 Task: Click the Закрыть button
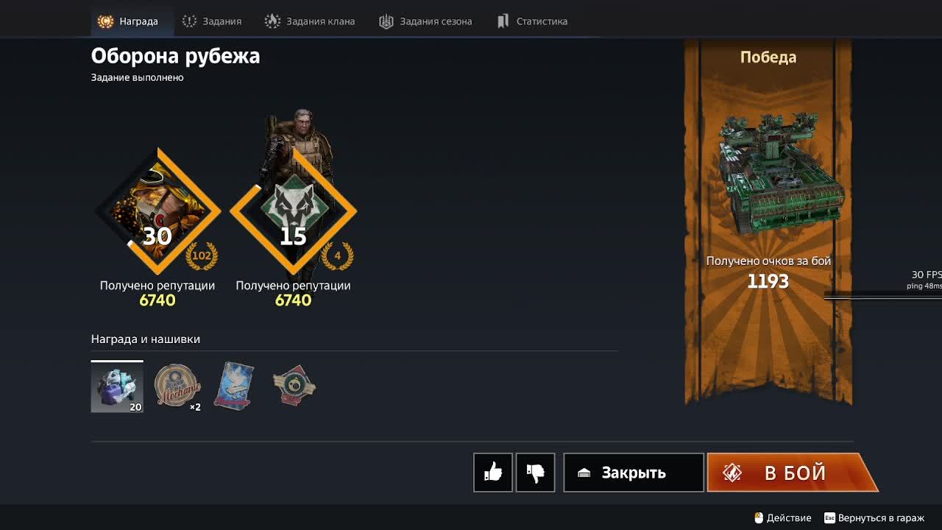pos(634,473)
